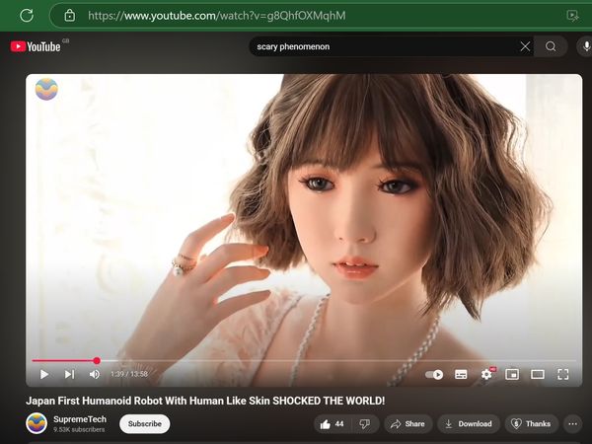
Task: Skip to the next video
Action: coord(69,374)
